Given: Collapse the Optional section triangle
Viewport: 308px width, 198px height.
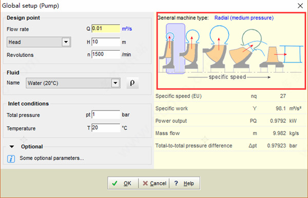Looking at the screenshot, I should click(12, 146).
